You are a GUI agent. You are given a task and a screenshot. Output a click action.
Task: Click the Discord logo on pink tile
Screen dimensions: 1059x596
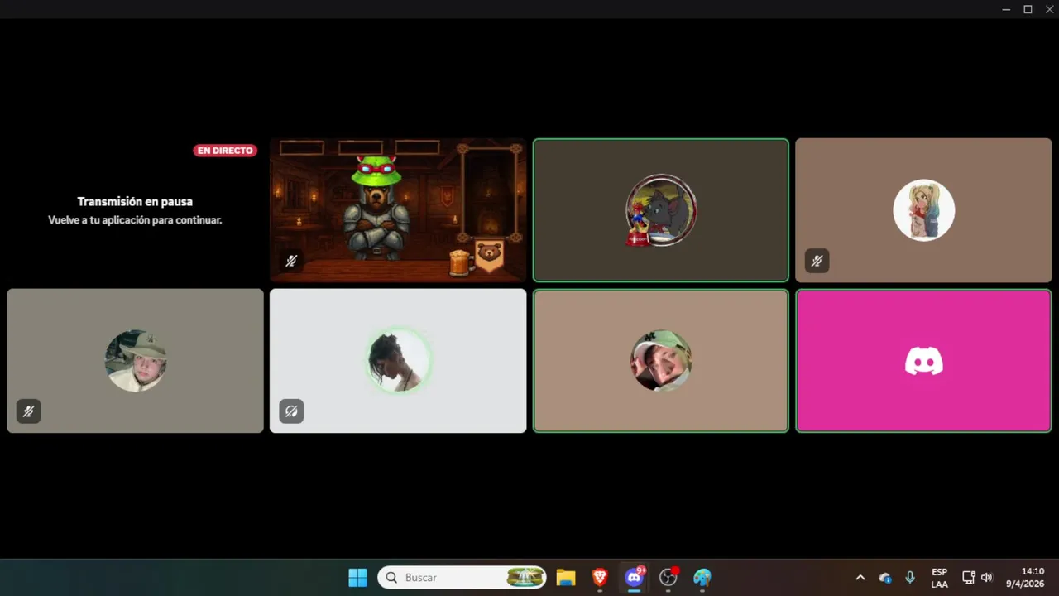pos(924,361)
